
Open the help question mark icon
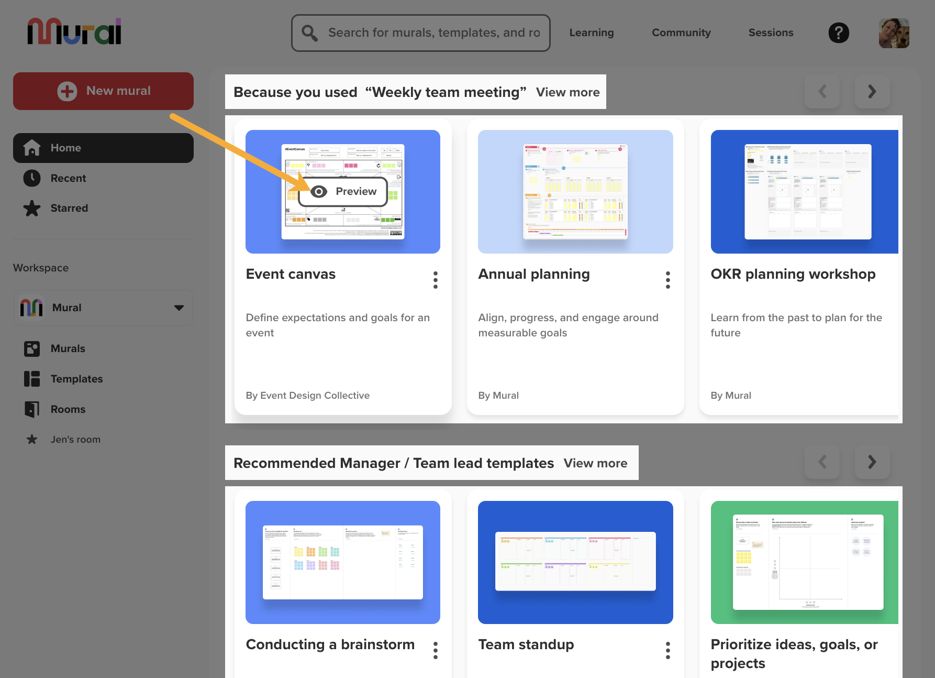click(x=838, y=33)
